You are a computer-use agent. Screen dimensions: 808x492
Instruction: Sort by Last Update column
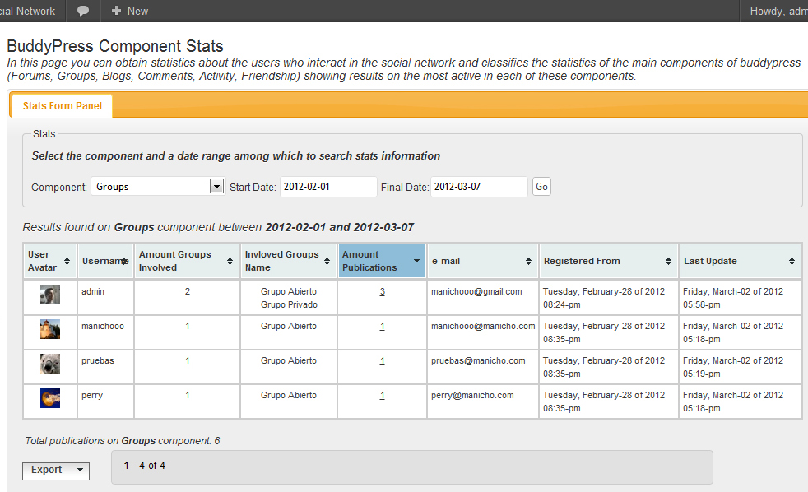pos(739,261)
